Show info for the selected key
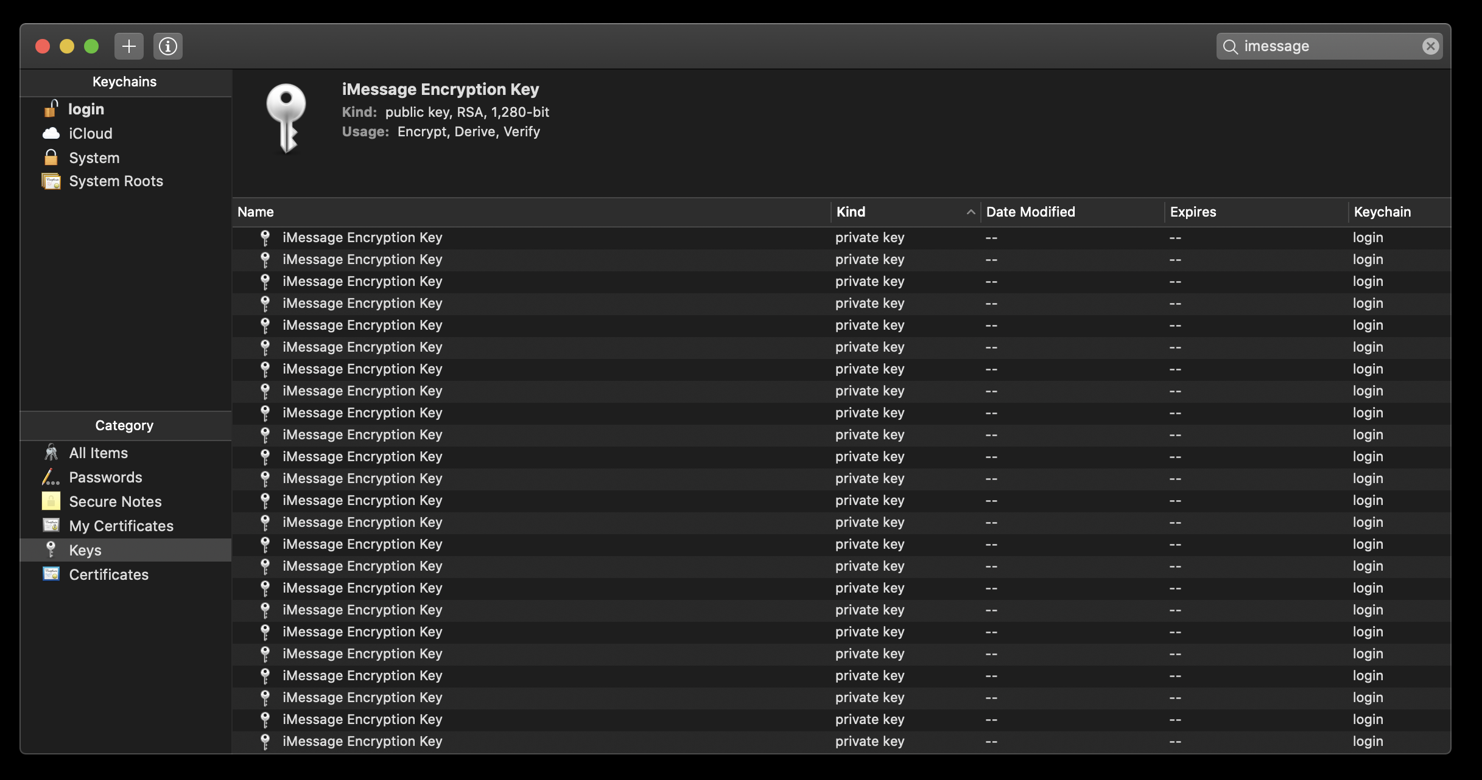 pos(168,46)
